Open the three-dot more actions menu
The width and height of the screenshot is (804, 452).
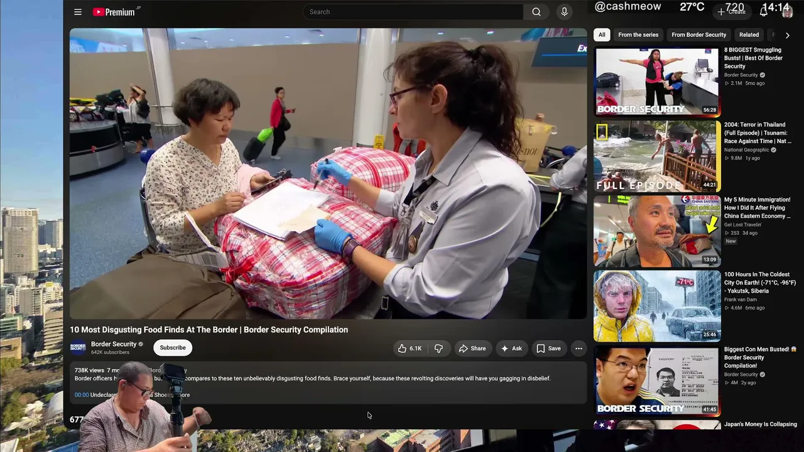579,348
